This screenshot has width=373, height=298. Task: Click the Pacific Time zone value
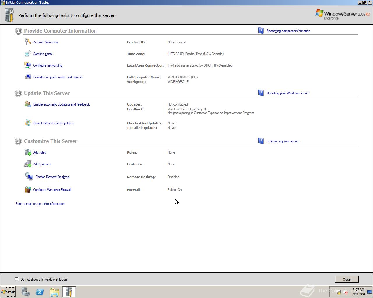point(196,54)
